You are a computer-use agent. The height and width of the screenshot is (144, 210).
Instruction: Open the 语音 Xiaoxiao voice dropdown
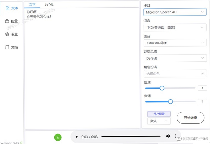(x=175, y=43)
